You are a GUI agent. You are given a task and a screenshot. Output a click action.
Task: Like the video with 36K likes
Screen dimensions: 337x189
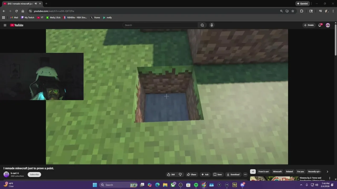pos(171,175)
